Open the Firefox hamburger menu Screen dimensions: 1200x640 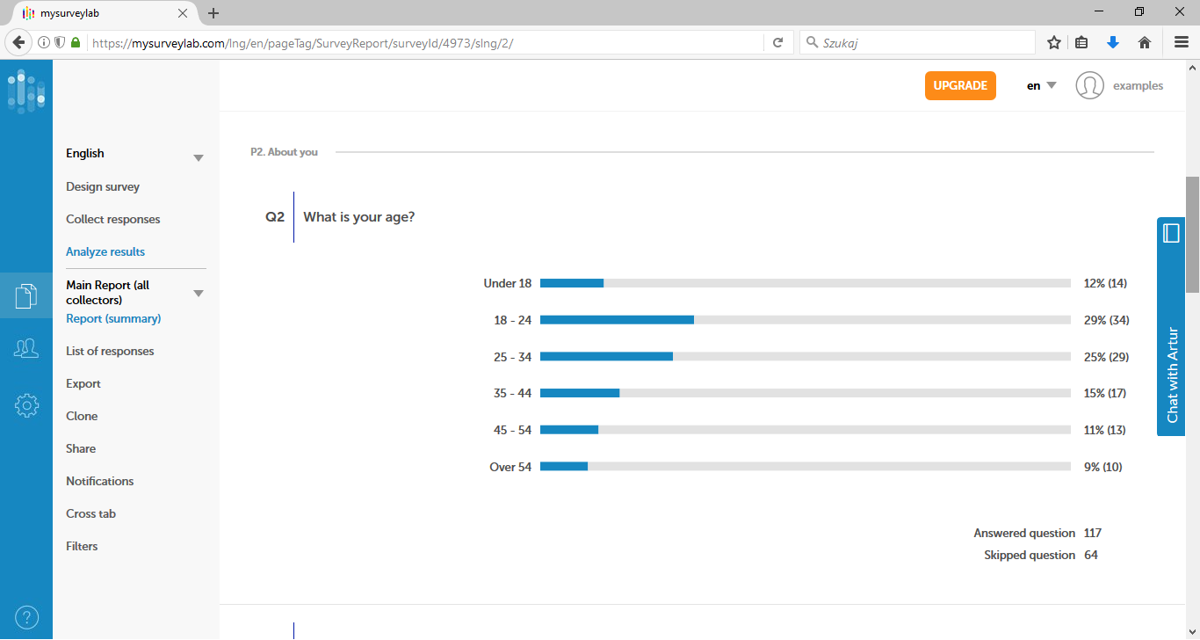click(x=1182, y=42)
